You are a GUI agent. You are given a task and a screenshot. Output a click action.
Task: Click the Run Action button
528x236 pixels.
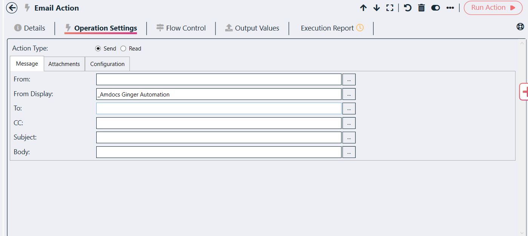493,8
